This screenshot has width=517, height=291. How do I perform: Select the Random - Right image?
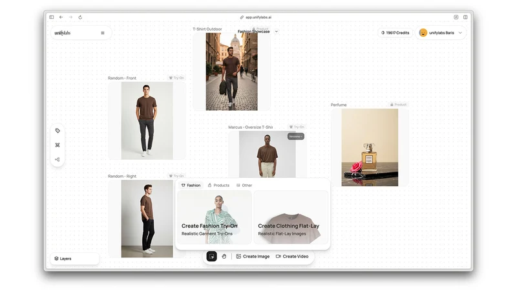(147, 219)
